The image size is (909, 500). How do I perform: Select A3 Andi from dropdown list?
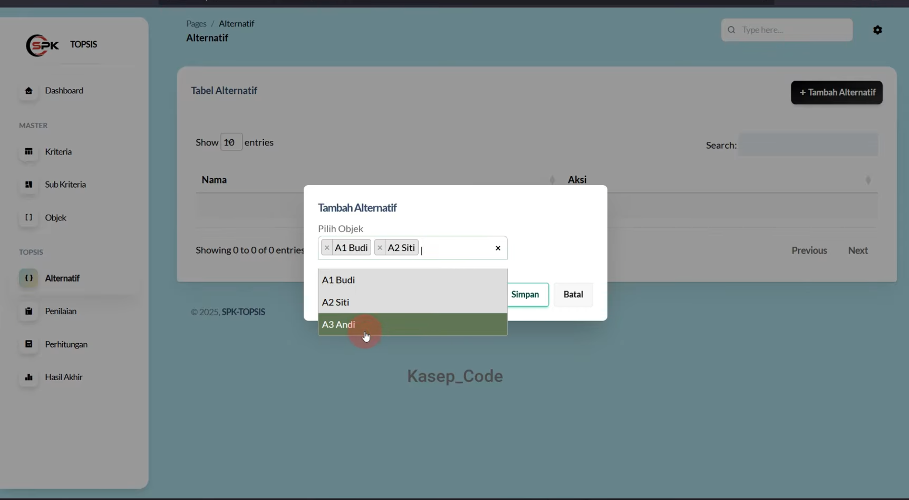(413, 324)
